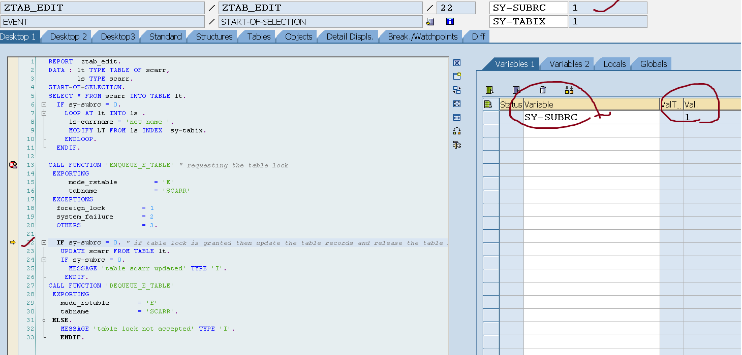The width and height of the screenshot is (742, 355).
Task: Click the fit-to-width layout icon
Action: click(x=456, y=118)
